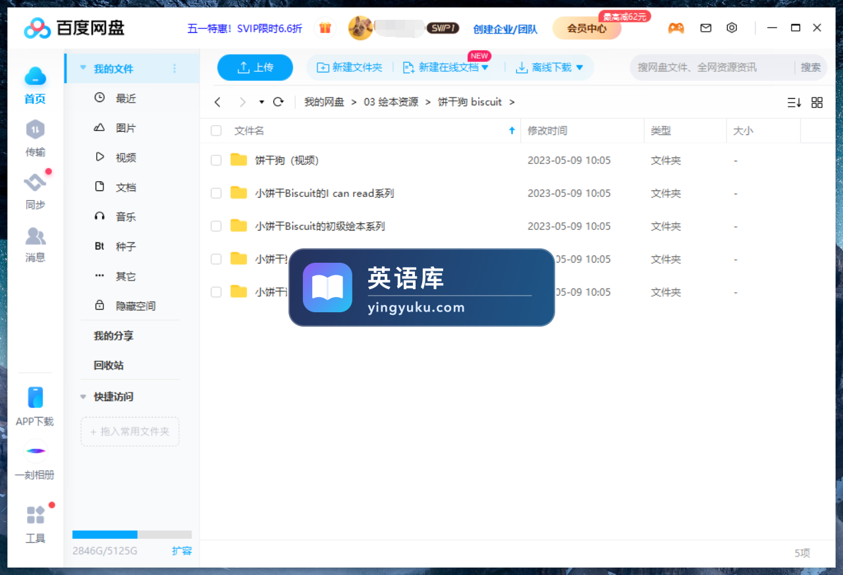Click the 上传 upload button
The image size is (843, 575).
[x=256, y=67]
